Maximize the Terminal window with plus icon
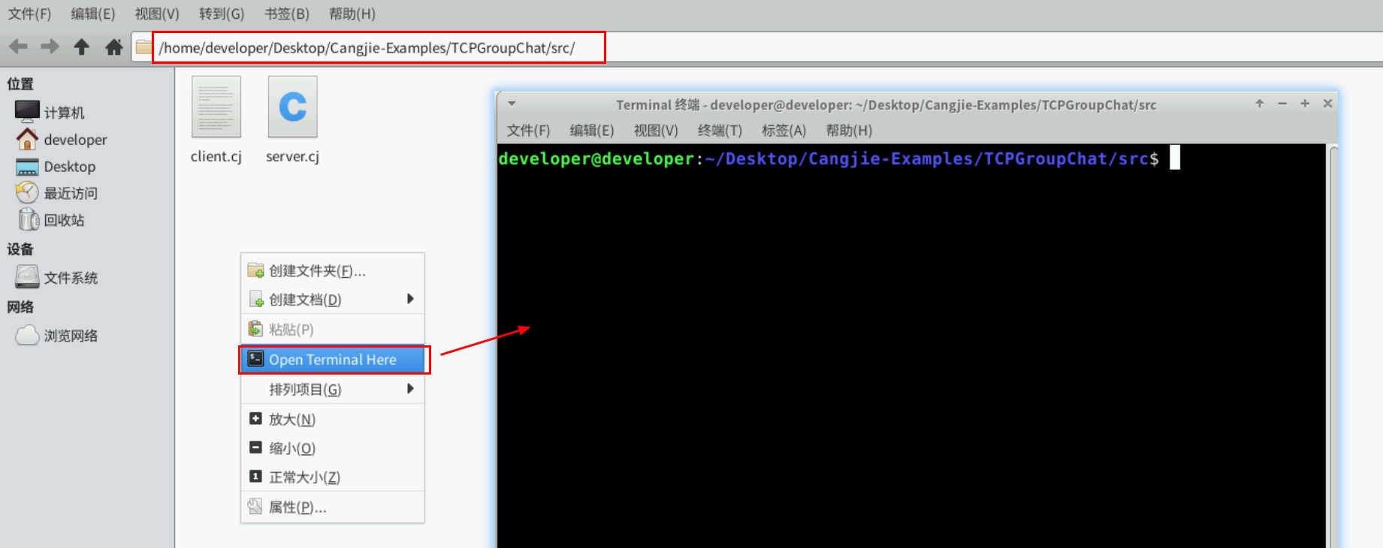The height and width of the screenshot is (548, 1383). (x=1305, y=104)
